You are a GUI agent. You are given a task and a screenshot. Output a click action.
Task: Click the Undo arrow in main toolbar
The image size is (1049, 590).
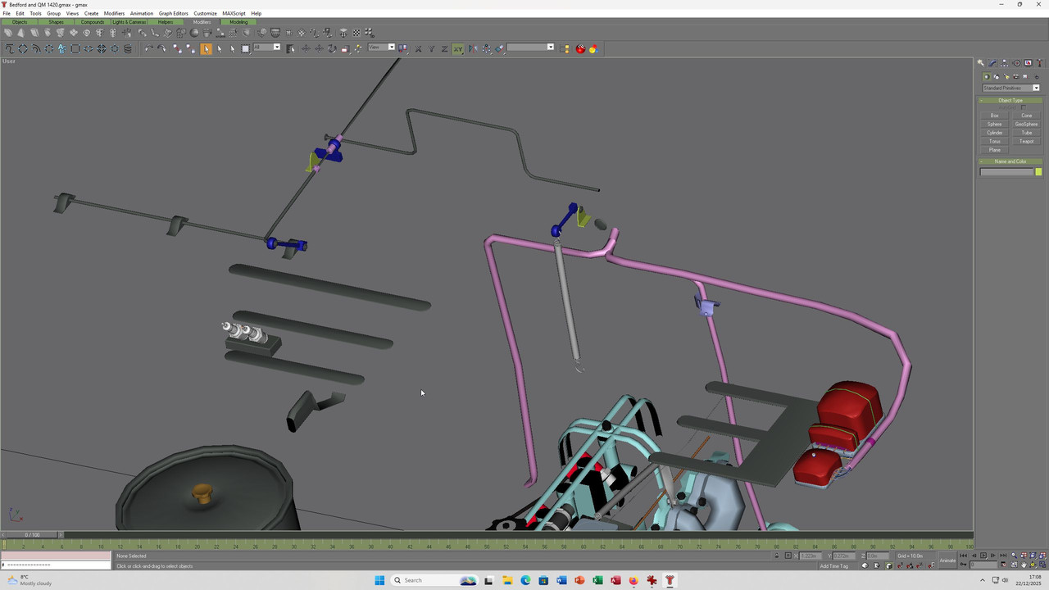(148, 48)
